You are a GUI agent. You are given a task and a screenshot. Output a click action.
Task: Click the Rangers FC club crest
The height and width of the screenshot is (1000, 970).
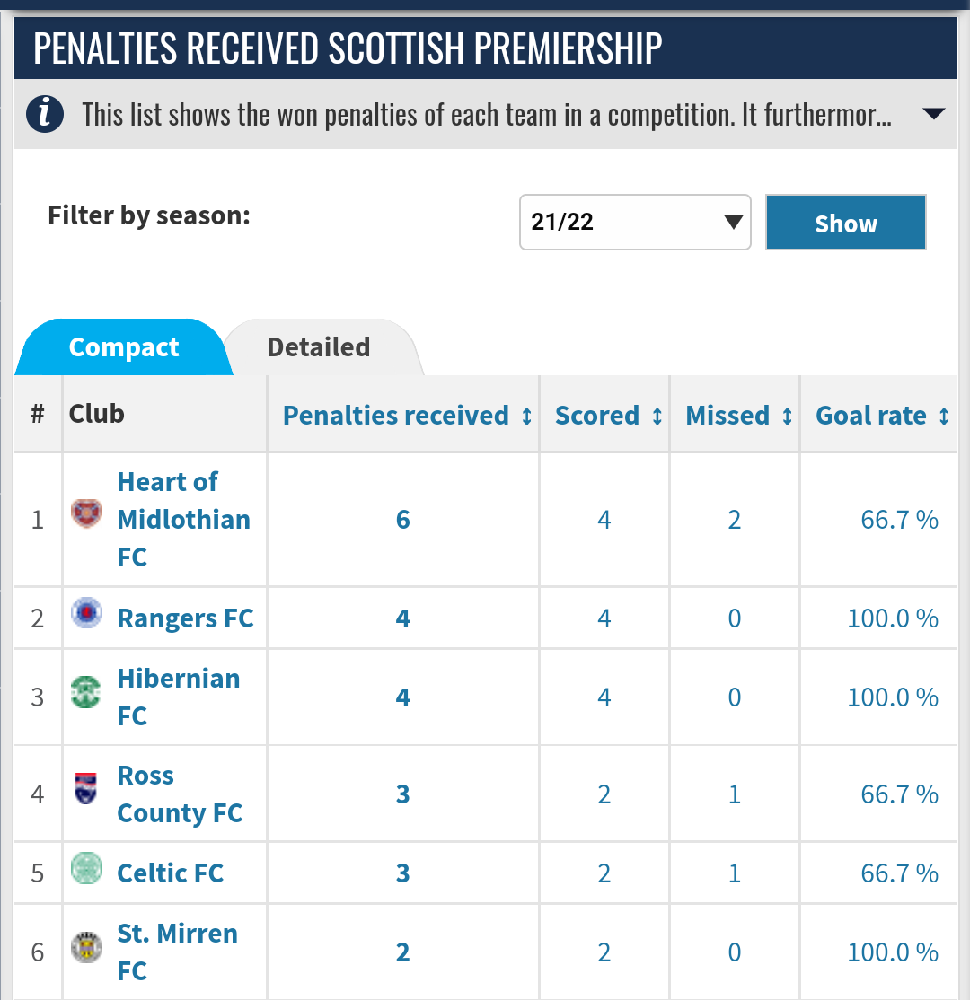coord(87,613)
